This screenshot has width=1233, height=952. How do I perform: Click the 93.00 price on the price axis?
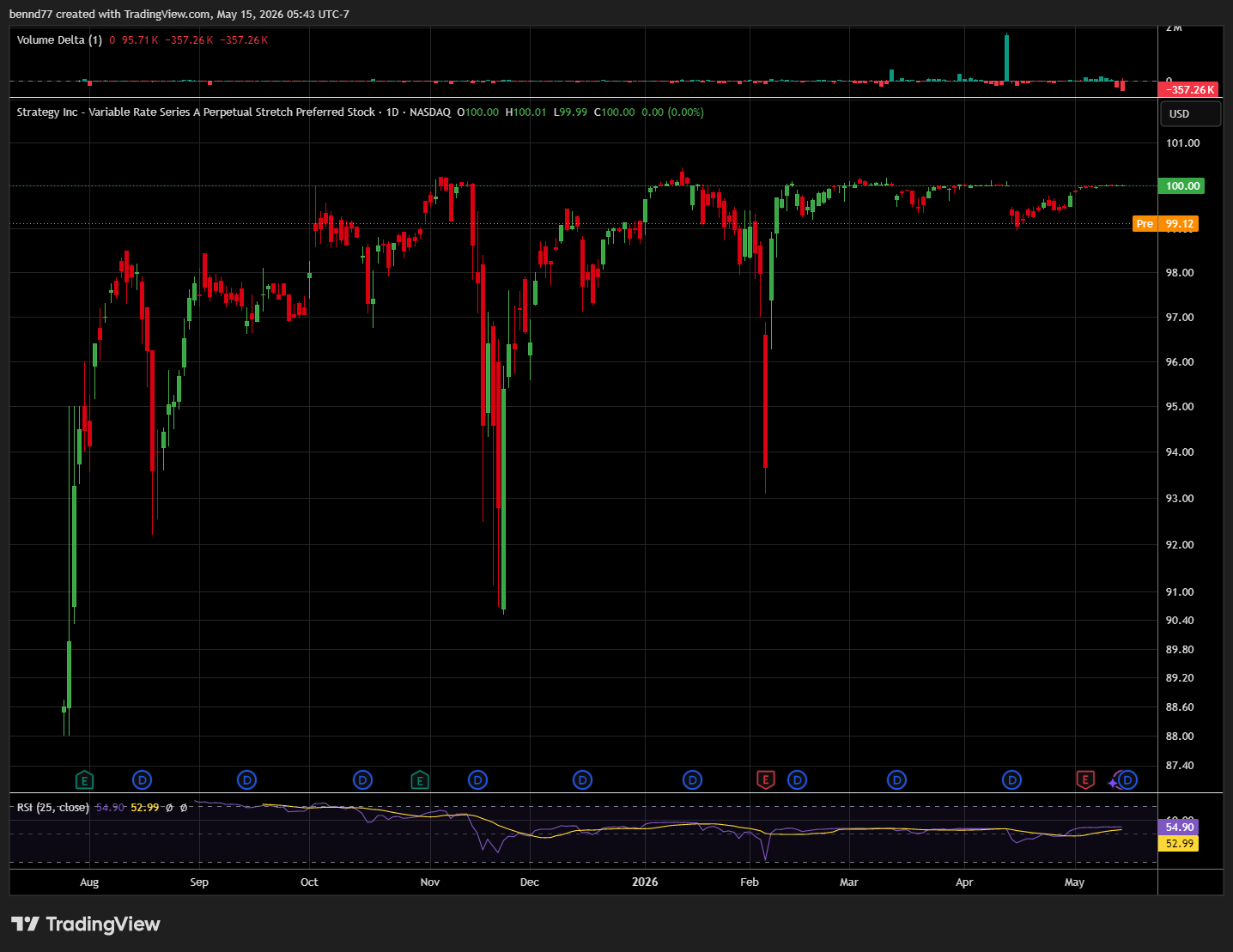tap(1180, 499)
